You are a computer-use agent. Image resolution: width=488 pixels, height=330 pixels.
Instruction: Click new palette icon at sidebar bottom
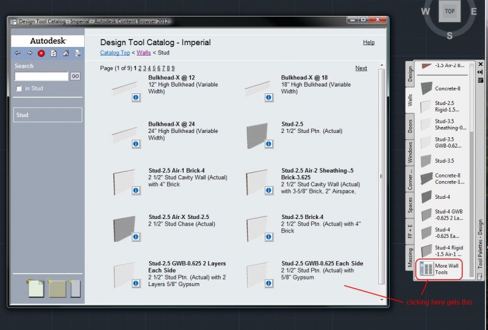click(x=57, y=288)
